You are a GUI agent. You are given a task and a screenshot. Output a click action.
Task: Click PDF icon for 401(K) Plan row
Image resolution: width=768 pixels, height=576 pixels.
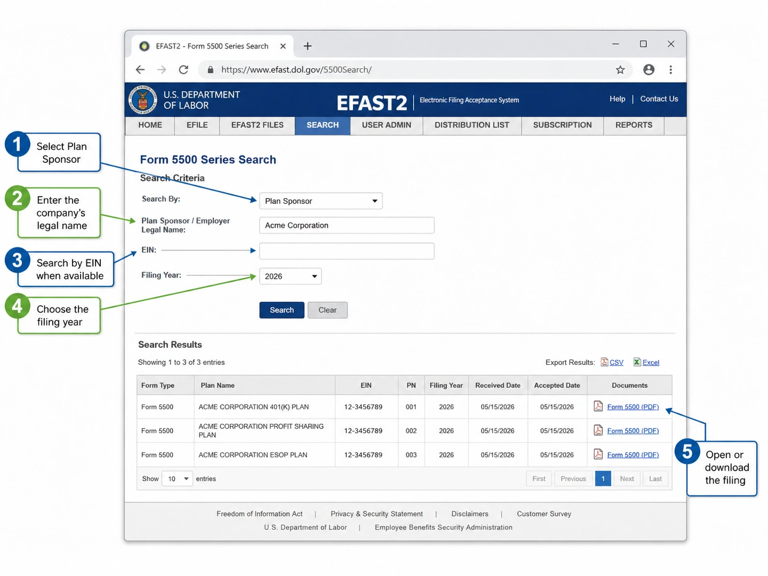click(598, 406)
